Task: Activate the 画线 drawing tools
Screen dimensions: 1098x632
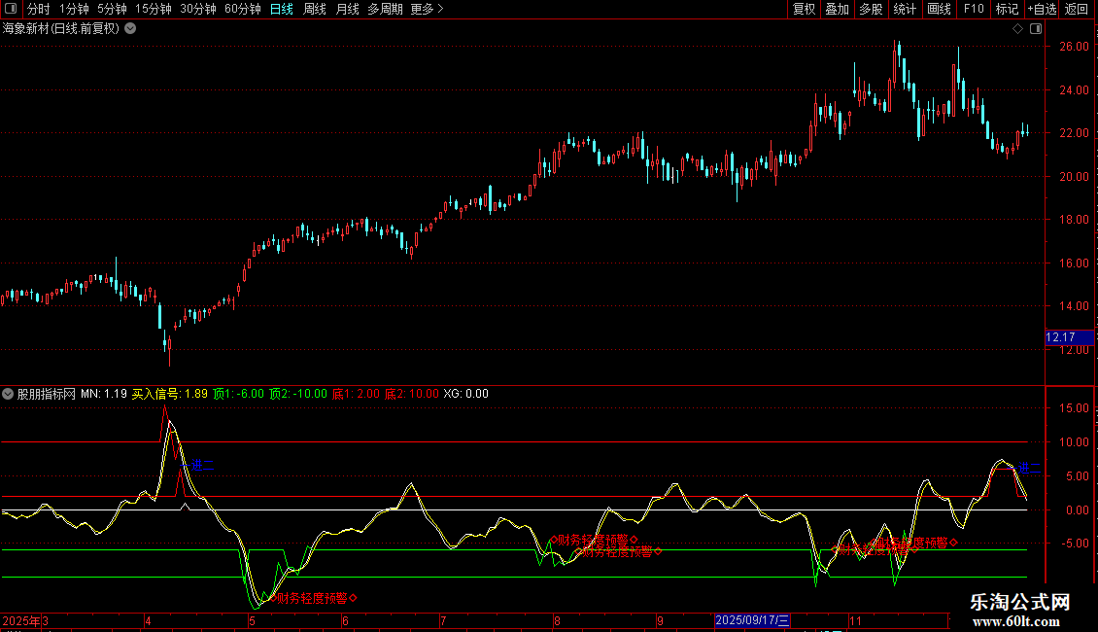Action: click(939, 9)
